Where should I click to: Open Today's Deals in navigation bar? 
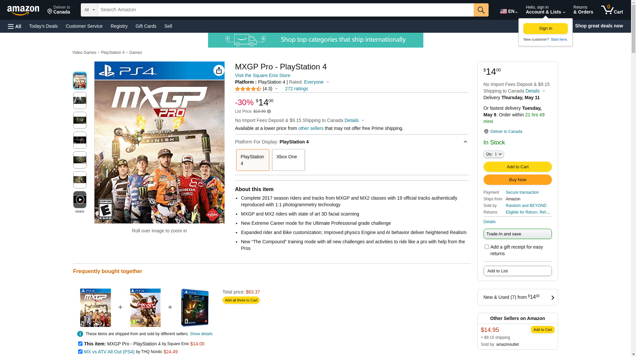(x=43, y=26)
